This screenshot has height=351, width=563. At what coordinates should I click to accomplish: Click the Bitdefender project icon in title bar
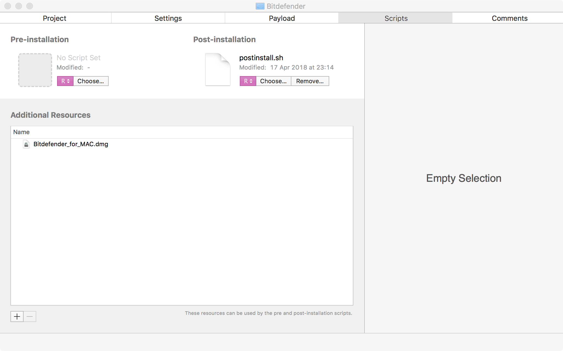[x=260, y=6]
